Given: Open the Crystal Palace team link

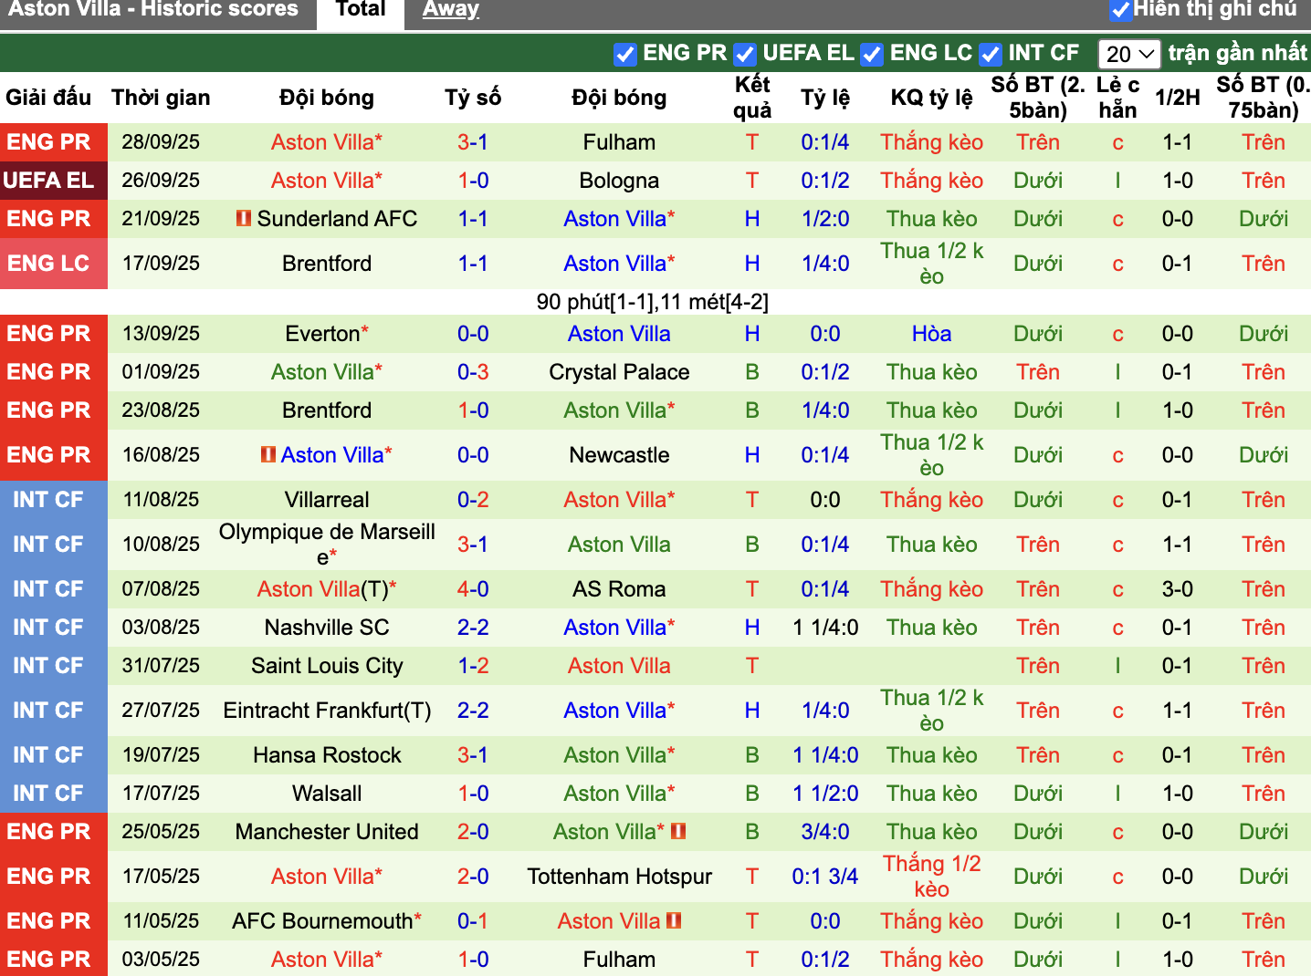Looking at the screenshot, I should pos(619,372).
